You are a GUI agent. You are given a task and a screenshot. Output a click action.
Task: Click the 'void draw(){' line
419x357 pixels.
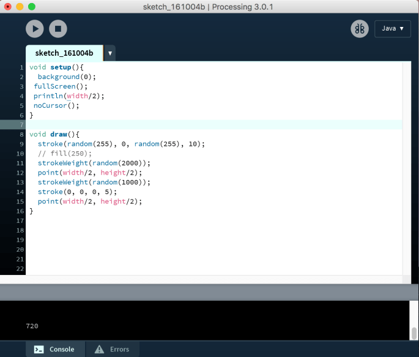point(54,134)
